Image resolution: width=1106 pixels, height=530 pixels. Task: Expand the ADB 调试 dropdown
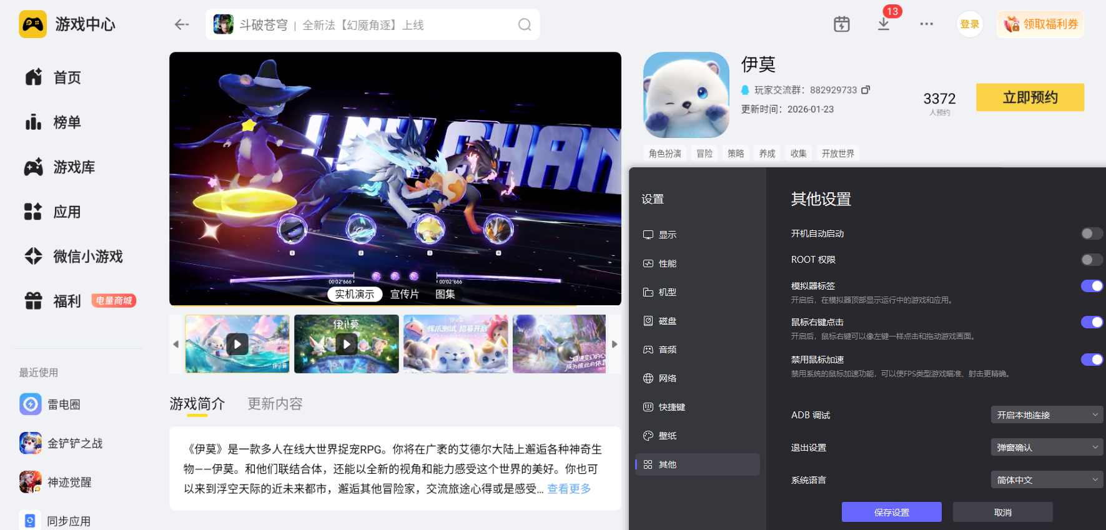coord(1047,415)
